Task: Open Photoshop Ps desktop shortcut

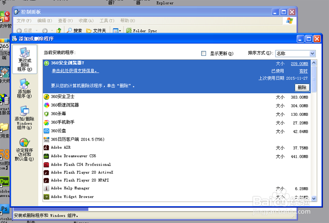Action: tap(5, 209)
